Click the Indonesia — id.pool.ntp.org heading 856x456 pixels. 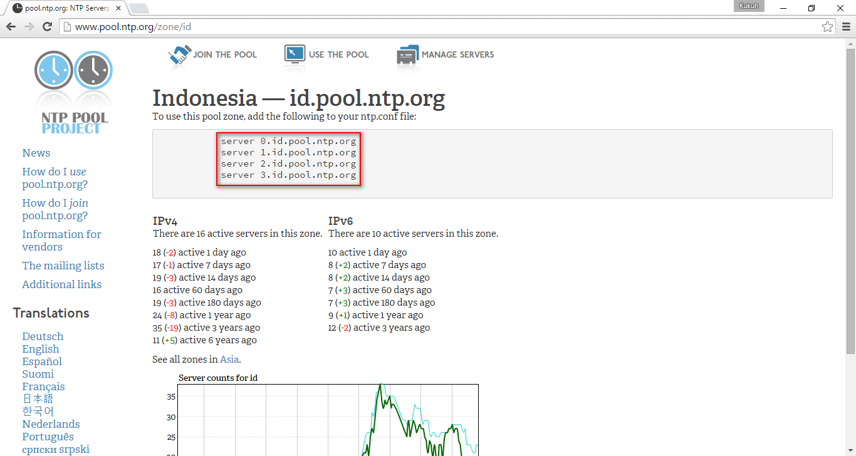299,98
